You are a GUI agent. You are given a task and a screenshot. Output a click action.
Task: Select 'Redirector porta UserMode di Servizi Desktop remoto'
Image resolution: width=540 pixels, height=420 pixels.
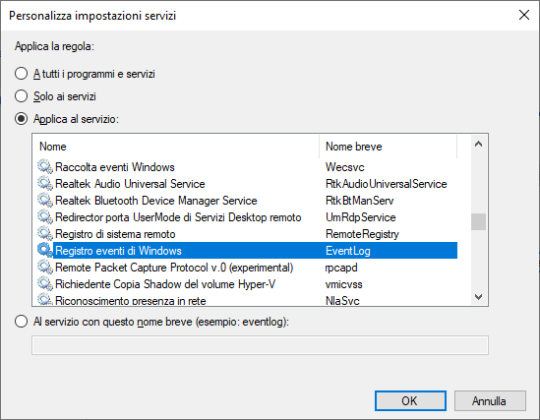[x=247, y=217]
